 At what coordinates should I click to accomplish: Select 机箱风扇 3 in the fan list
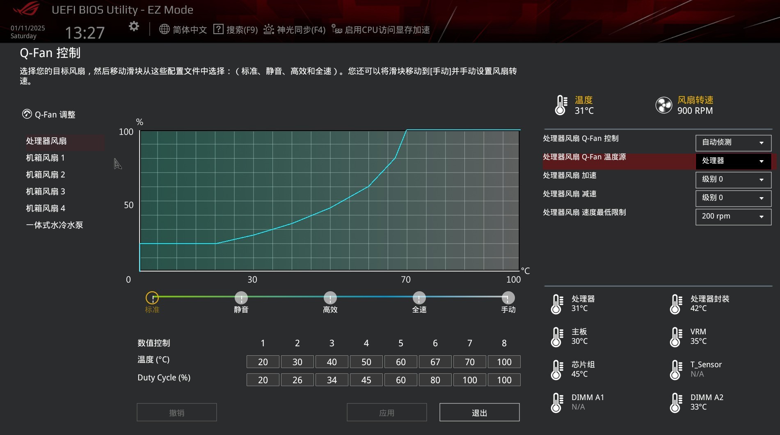click(46, 191)
